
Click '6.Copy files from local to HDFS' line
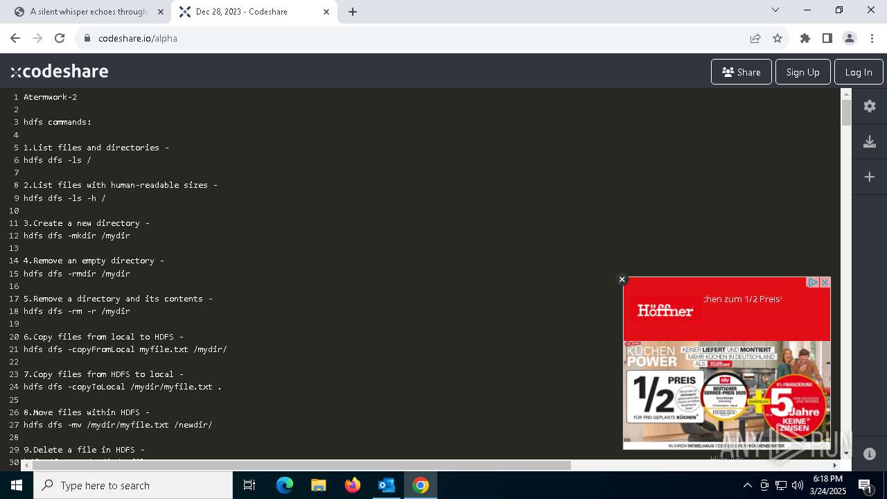tap(103, 337)
